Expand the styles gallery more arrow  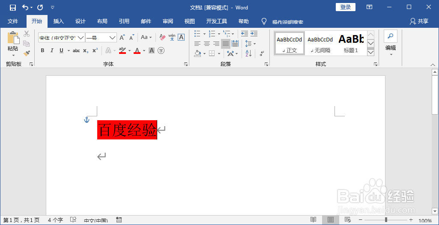[370, 52]
